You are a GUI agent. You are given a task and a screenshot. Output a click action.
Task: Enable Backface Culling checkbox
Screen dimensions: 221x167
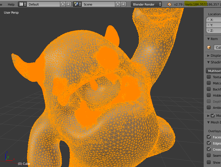(209, 89)
